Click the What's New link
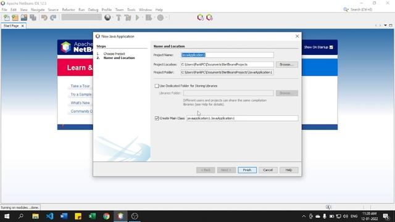 tap(80, 103)
